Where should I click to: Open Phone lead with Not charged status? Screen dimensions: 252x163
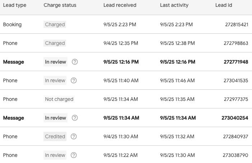126,99
